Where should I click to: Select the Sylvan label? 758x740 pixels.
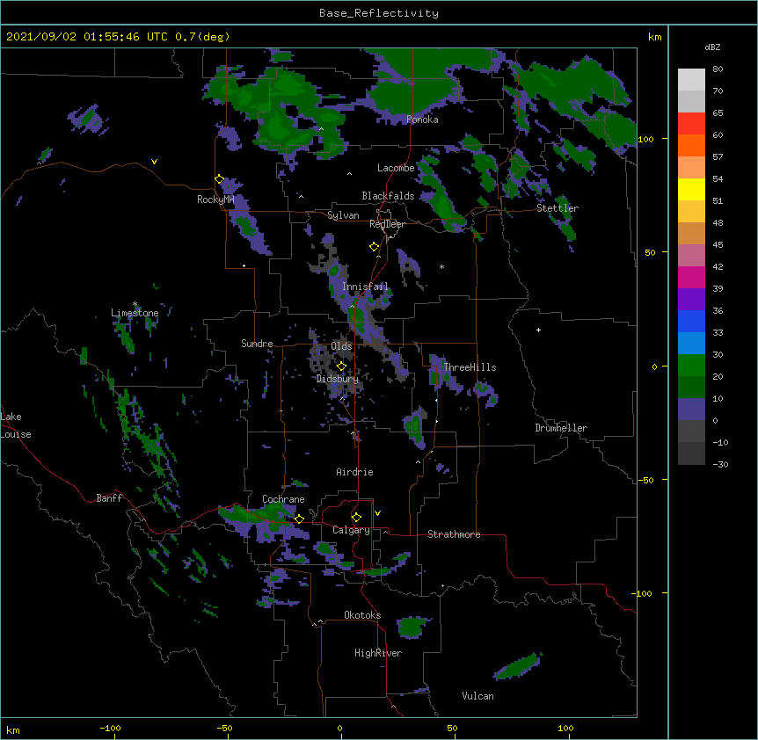coord(343,215)
